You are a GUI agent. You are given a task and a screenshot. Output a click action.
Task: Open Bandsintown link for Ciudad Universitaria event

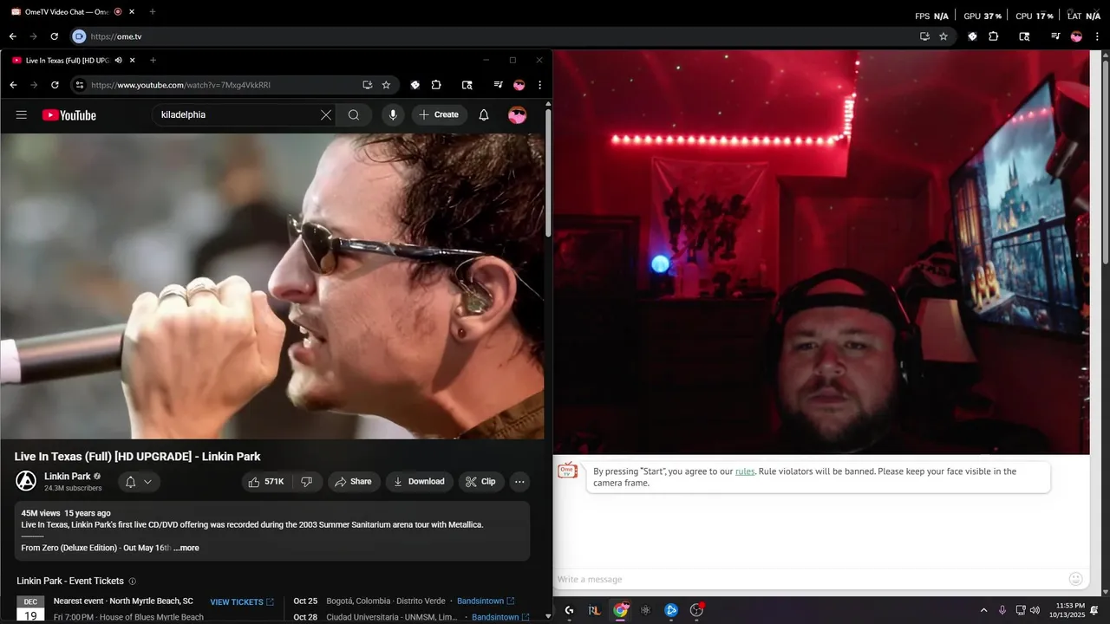point(500,617)
